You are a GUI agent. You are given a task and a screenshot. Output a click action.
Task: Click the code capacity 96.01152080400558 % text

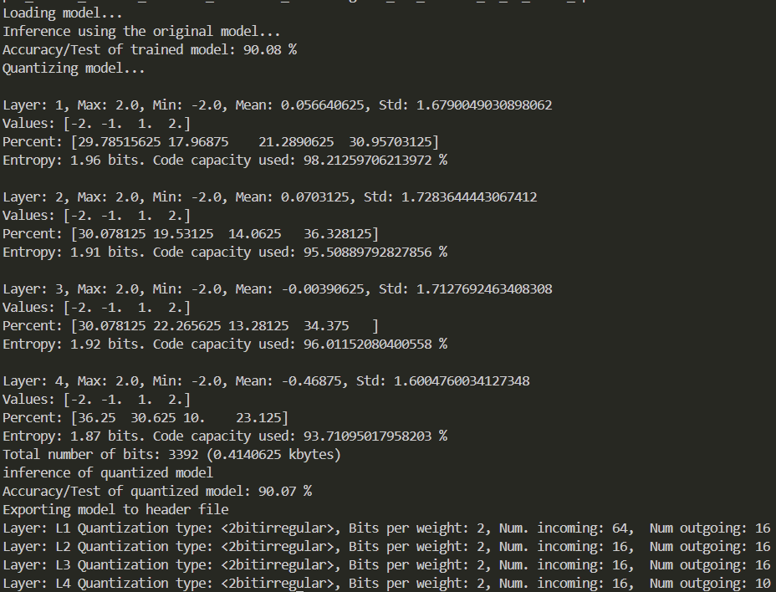tap(375, 344)
